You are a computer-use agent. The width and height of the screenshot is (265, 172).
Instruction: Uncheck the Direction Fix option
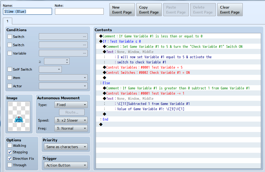[x=10, y=158]
